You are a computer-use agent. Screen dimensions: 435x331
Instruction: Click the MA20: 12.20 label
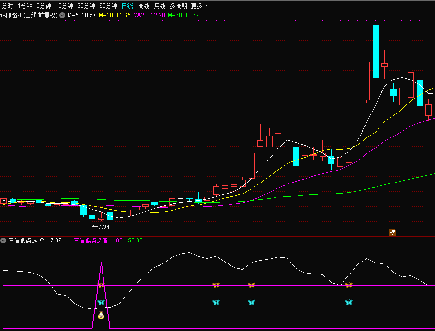(149, 15)
